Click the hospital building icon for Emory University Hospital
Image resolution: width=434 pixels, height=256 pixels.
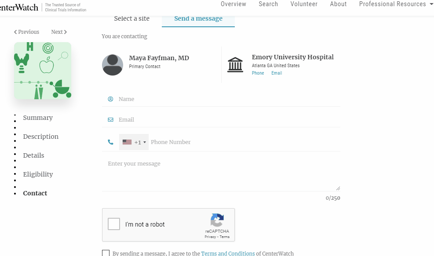[235, 64]
